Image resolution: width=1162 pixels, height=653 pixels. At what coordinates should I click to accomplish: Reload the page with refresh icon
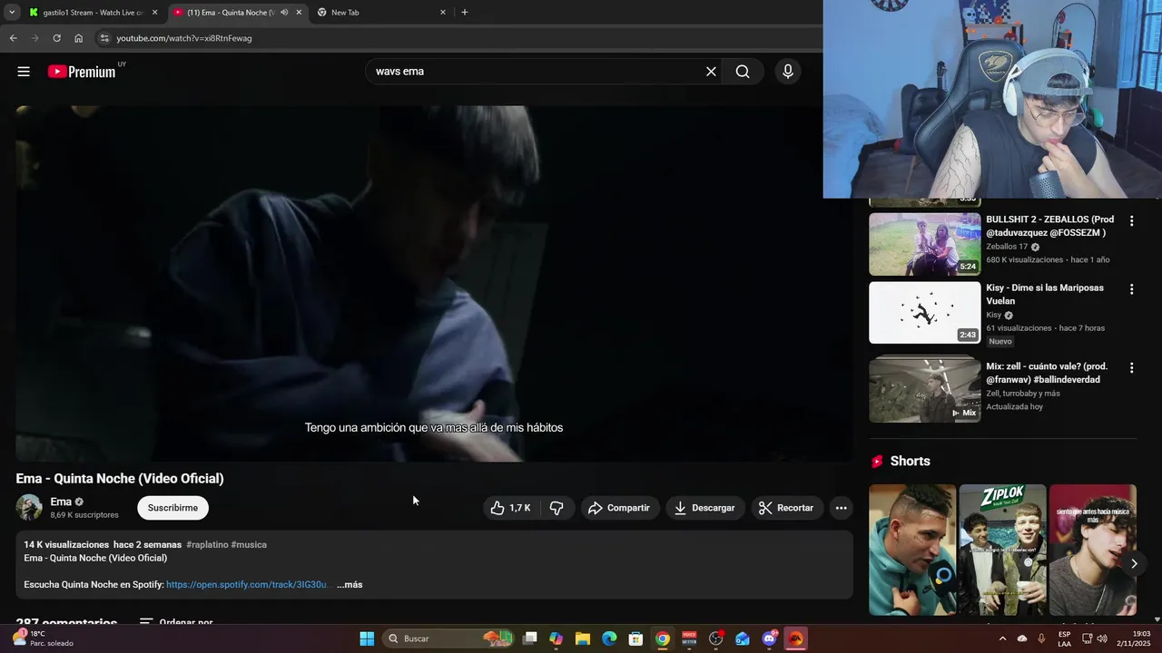pos(56,38)
